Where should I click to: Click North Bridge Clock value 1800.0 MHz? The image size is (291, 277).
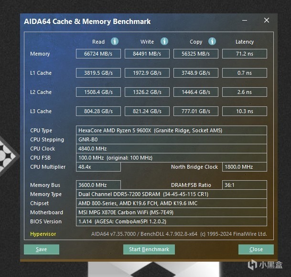[x=245, y=167]
